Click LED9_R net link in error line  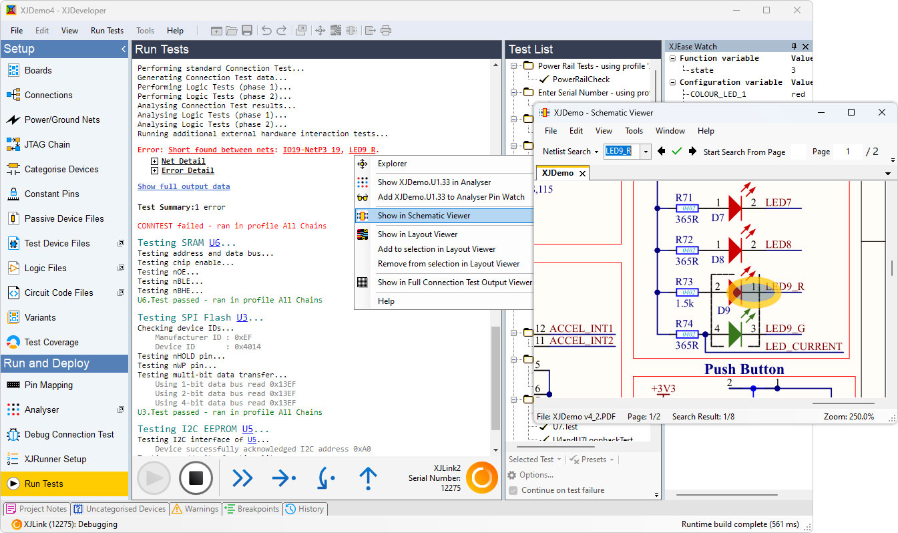click(x=362, y=150)
